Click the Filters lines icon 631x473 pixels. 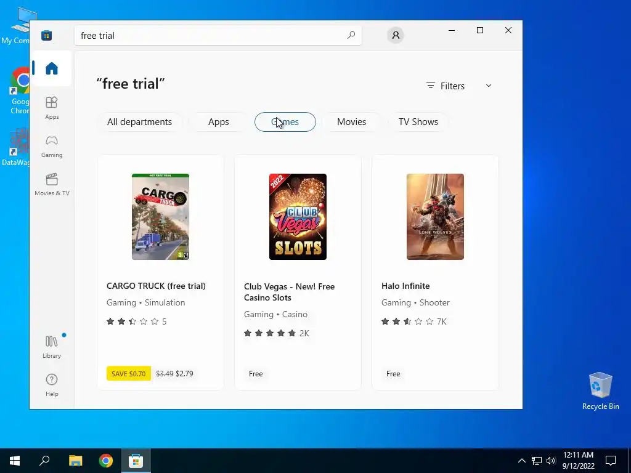click(431, 86)
